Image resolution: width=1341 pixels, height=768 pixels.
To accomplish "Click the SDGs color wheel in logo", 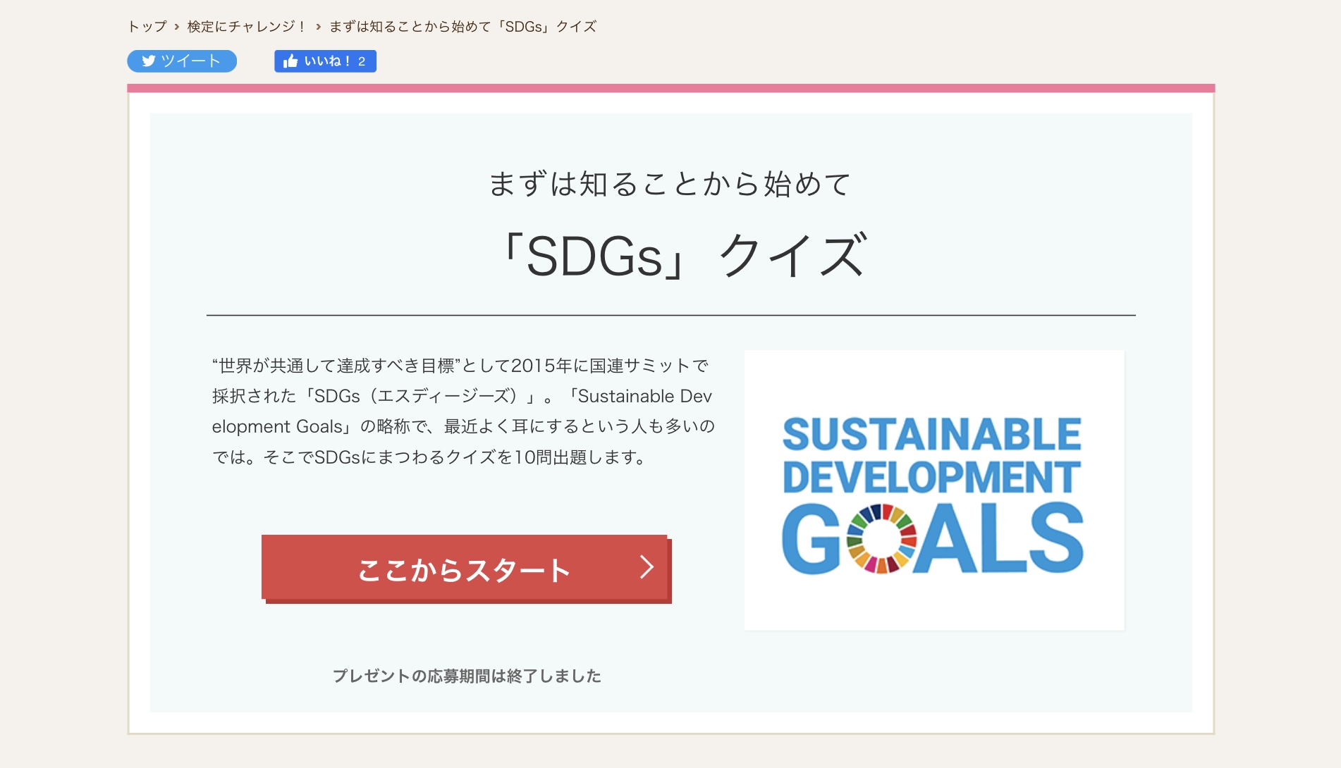I will tap(881, 538).
